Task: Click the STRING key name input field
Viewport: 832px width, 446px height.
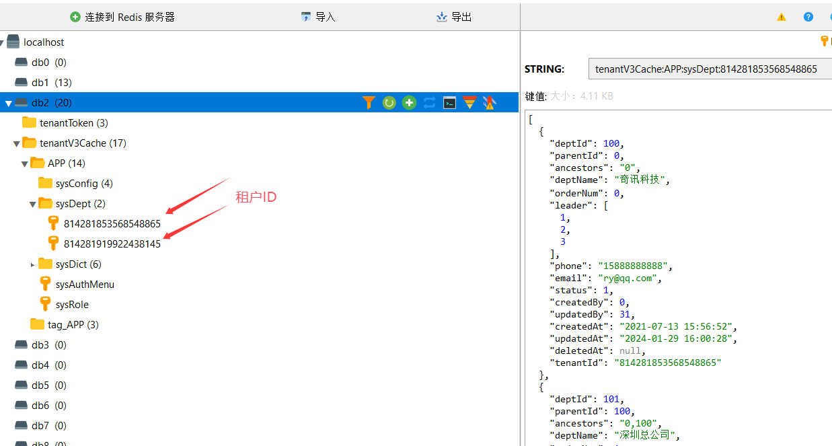Action: click(x=706, y=69)
